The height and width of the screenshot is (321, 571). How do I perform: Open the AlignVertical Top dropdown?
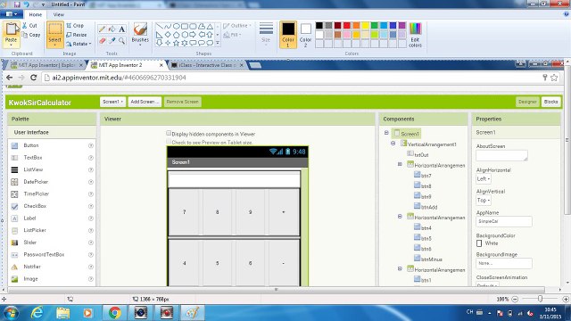tap(484, 200)
